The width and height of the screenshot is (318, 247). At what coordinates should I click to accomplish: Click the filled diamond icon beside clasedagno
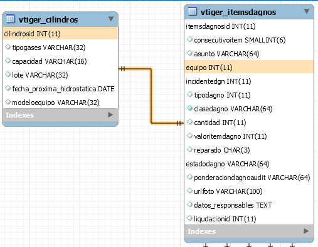point(189,108)
